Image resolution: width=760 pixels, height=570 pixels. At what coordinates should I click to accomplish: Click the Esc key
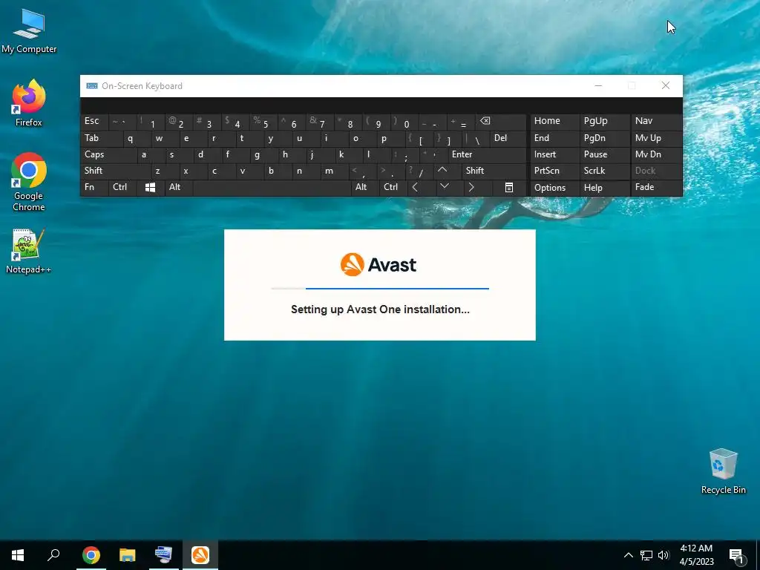[94, 122]
